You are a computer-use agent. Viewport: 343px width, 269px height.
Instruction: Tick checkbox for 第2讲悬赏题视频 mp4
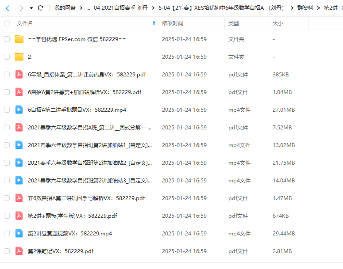coord(7,233)
